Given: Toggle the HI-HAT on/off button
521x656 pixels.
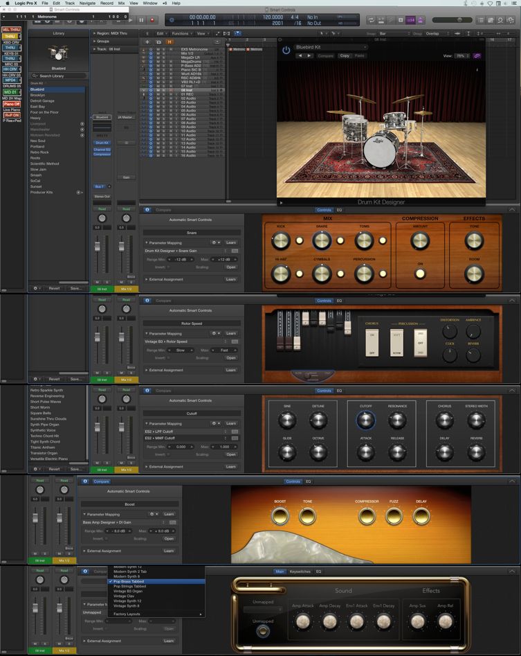Looking at the screenshot, I should [x=300, y=274].
